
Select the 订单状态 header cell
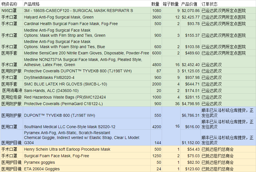[x=228, y=4]
